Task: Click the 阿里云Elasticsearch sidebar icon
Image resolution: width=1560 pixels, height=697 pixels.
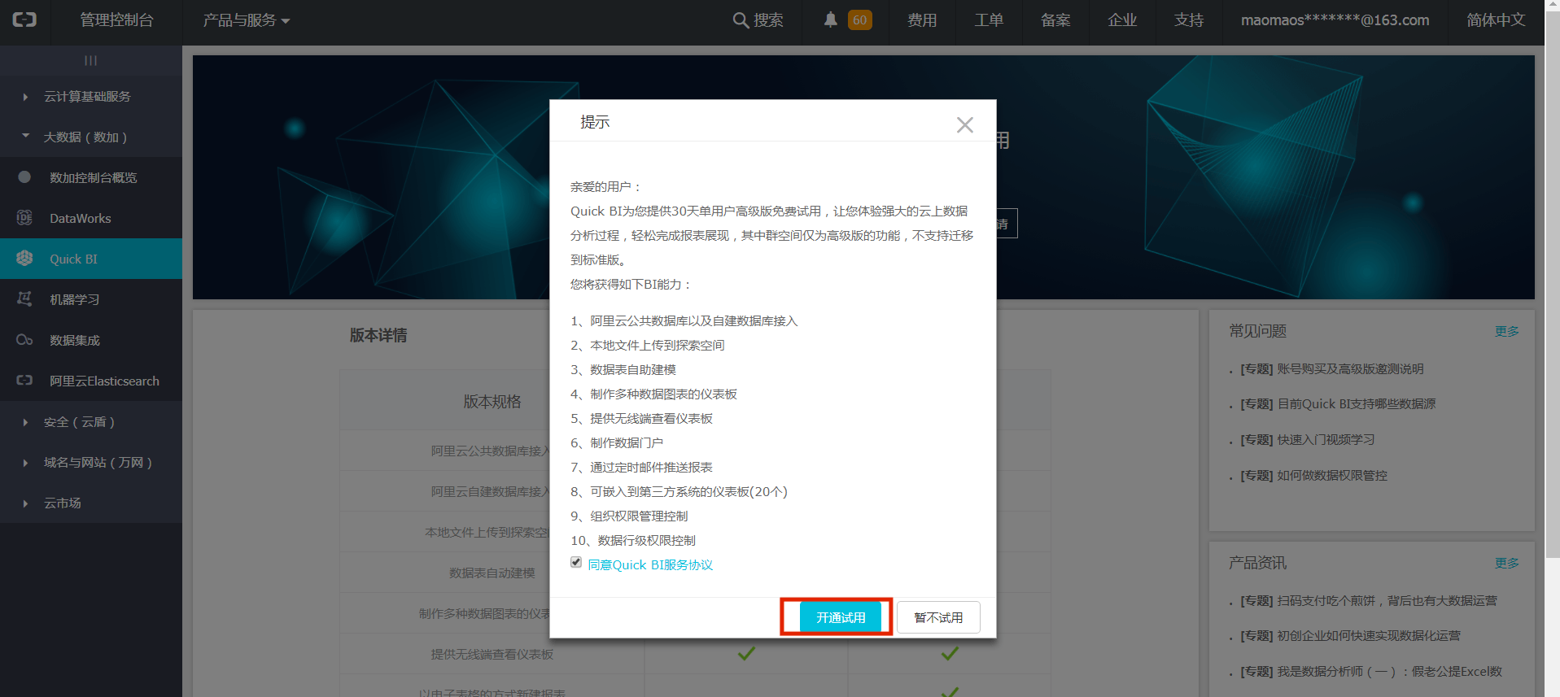Action: click(x=24, y=381)
